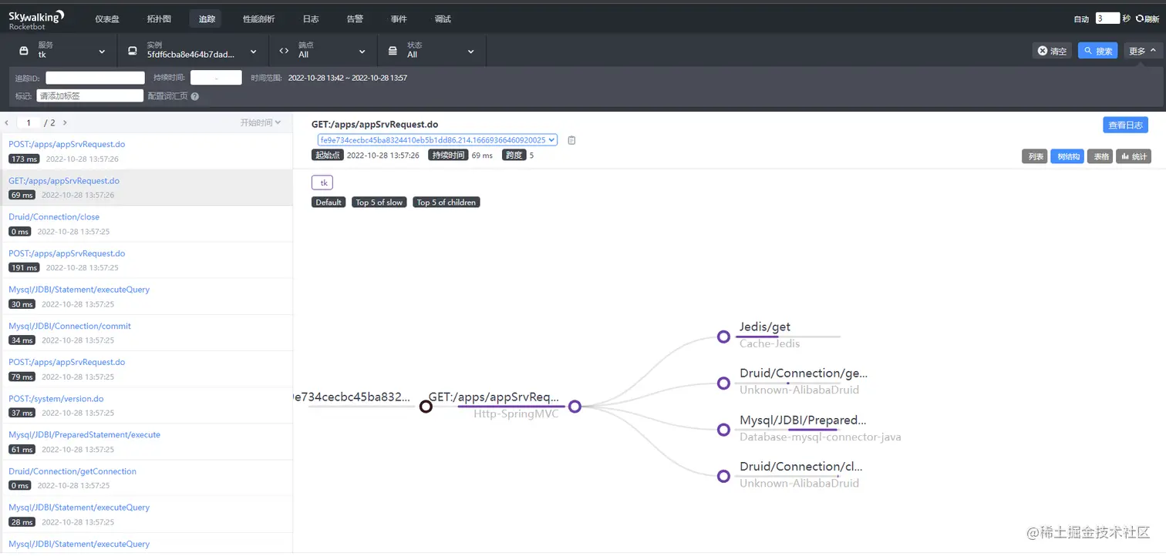Run search with the 搜索 button

[1097, 51]
